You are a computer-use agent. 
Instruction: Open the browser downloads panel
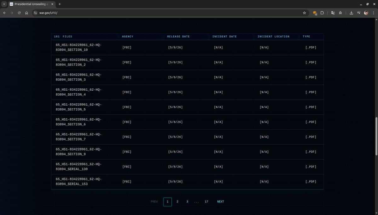pos(351,13)
